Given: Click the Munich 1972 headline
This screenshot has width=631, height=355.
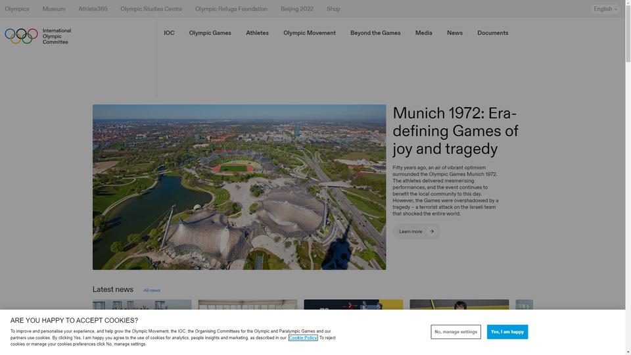Looking at the screenshot, I should click(x=455, y=131).
